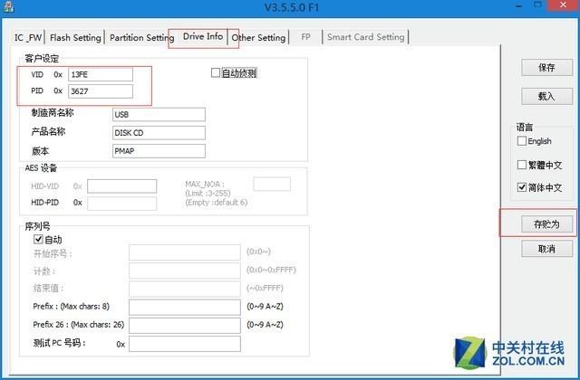The width and height of the screenshot is (580, 380).
Task: Click into the PID input field
Action: coord(101,91)
